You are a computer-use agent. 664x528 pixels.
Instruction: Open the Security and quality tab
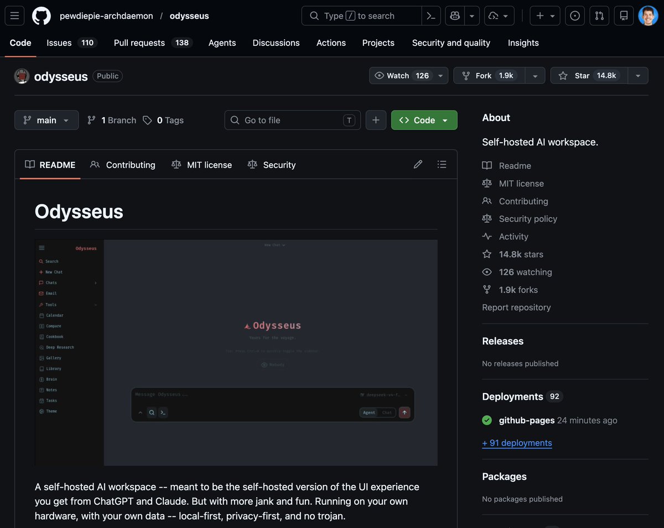pos(451,43)
